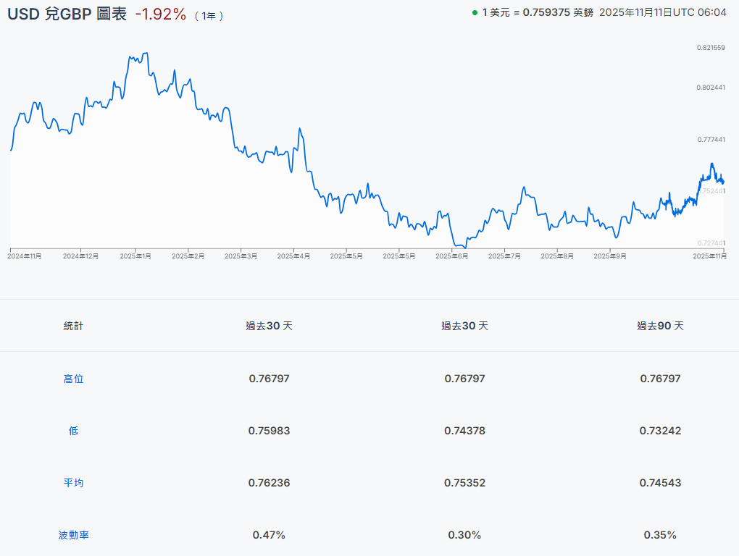Click the green live rate status dot
This screenshot has width=739, height=556.
475,13
